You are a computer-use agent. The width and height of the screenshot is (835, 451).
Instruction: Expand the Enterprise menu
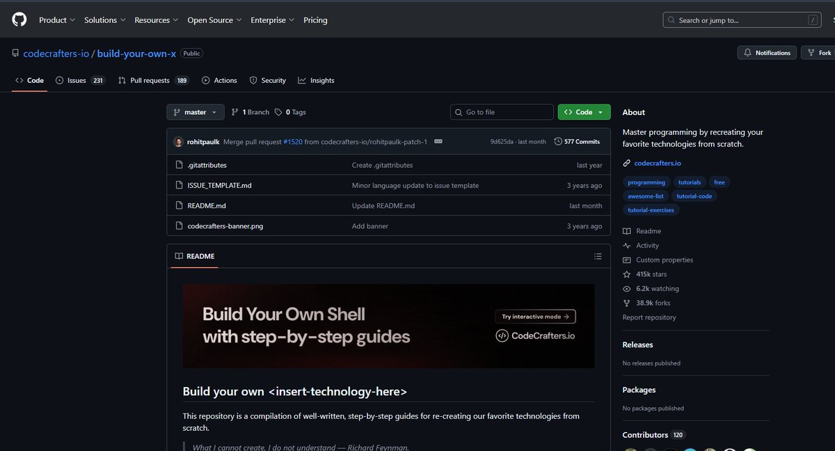273,20
